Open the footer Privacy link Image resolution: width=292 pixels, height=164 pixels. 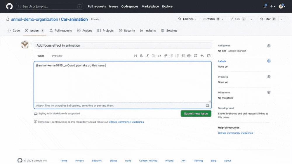coord(79,161)
